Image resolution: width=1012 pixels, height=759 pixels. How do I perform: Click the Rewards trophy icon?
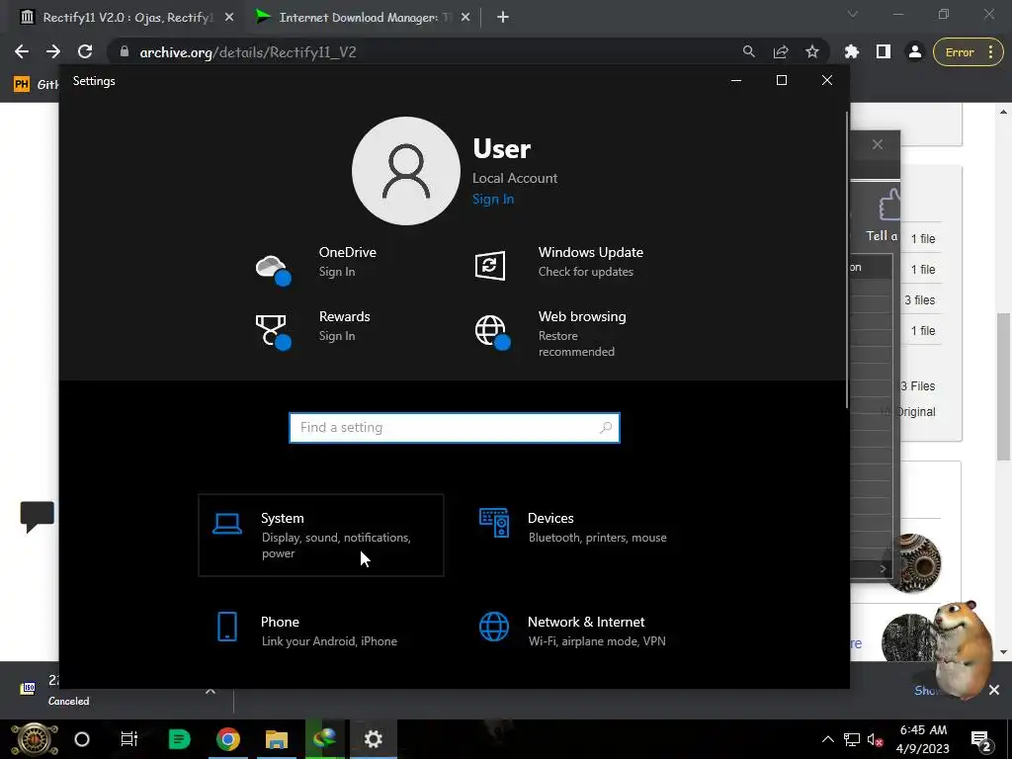(x=273, y=332)
